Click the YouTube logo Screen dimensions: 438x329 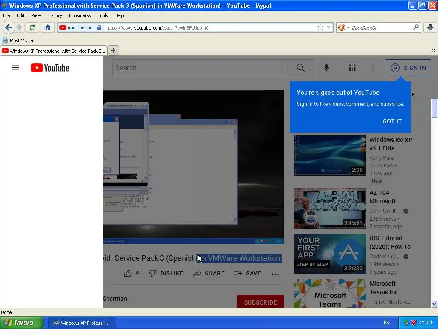click(x=50, y=68)
